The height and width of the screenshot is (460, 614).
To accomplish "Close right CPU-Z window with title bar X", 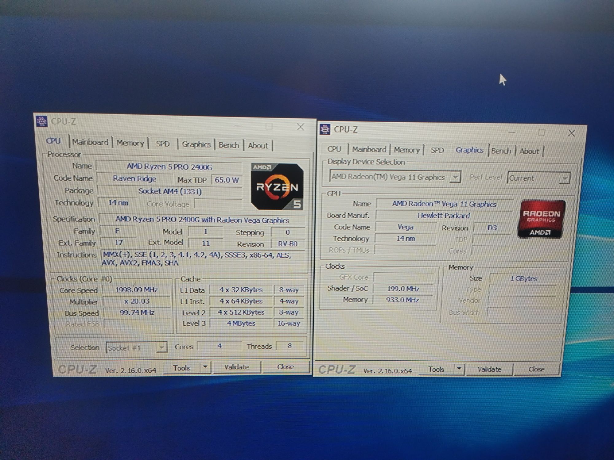I will point(571,133).
